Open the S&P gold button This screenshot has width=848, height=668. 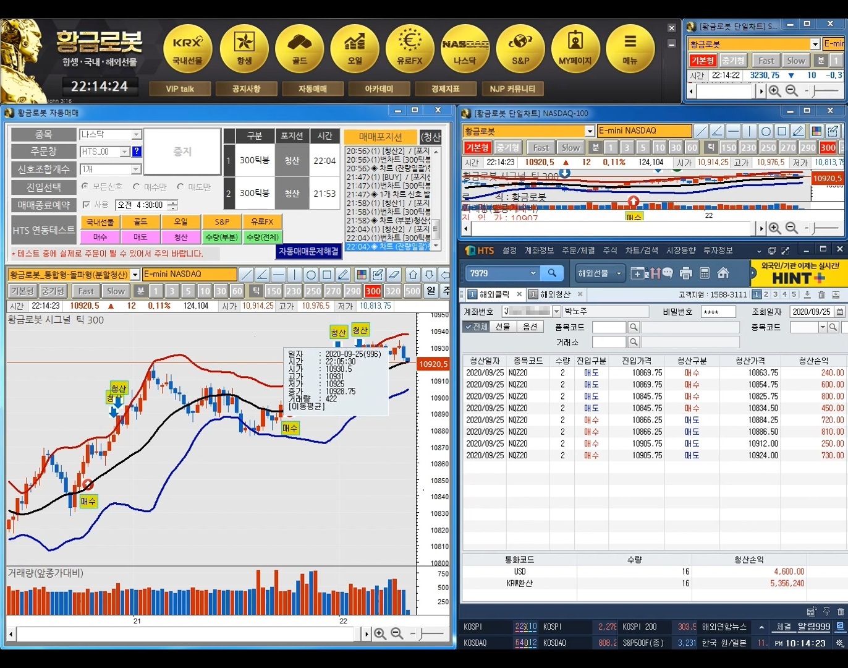point(520,49)
